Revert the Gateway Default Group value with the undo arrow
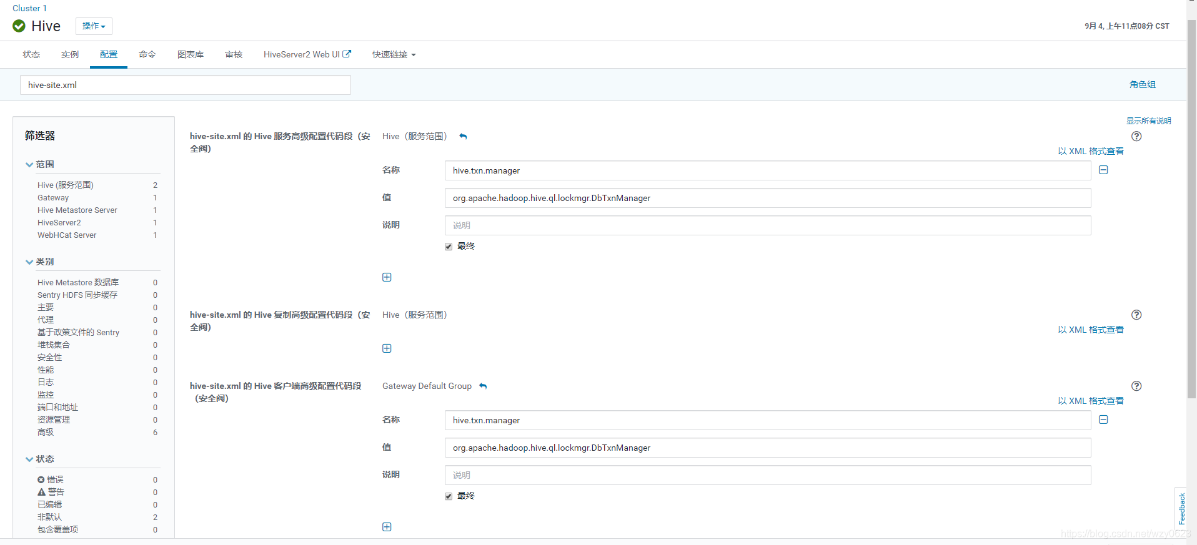 tap(483, 386)
